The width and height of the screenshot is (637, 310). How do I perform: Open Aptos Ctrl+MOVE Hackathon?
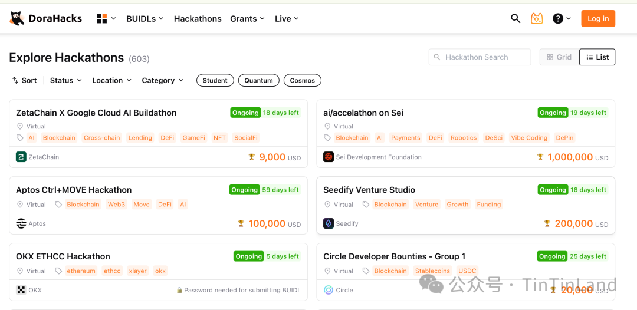click(x=74, y=190)
